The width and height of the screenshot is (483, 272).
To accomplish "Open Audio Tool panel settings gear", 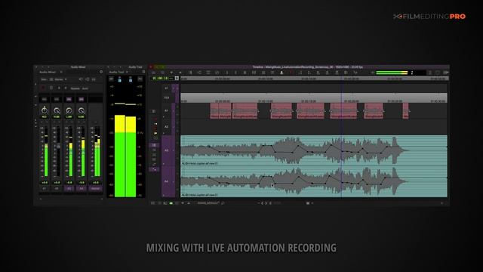I will (x=143, y=72).
